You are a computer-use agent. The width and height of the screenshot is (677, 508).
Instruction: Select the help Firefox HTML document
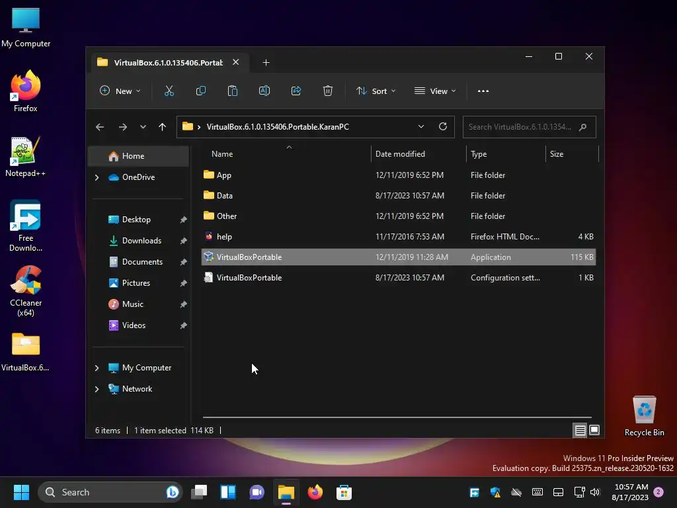click(x=399, y=237)
